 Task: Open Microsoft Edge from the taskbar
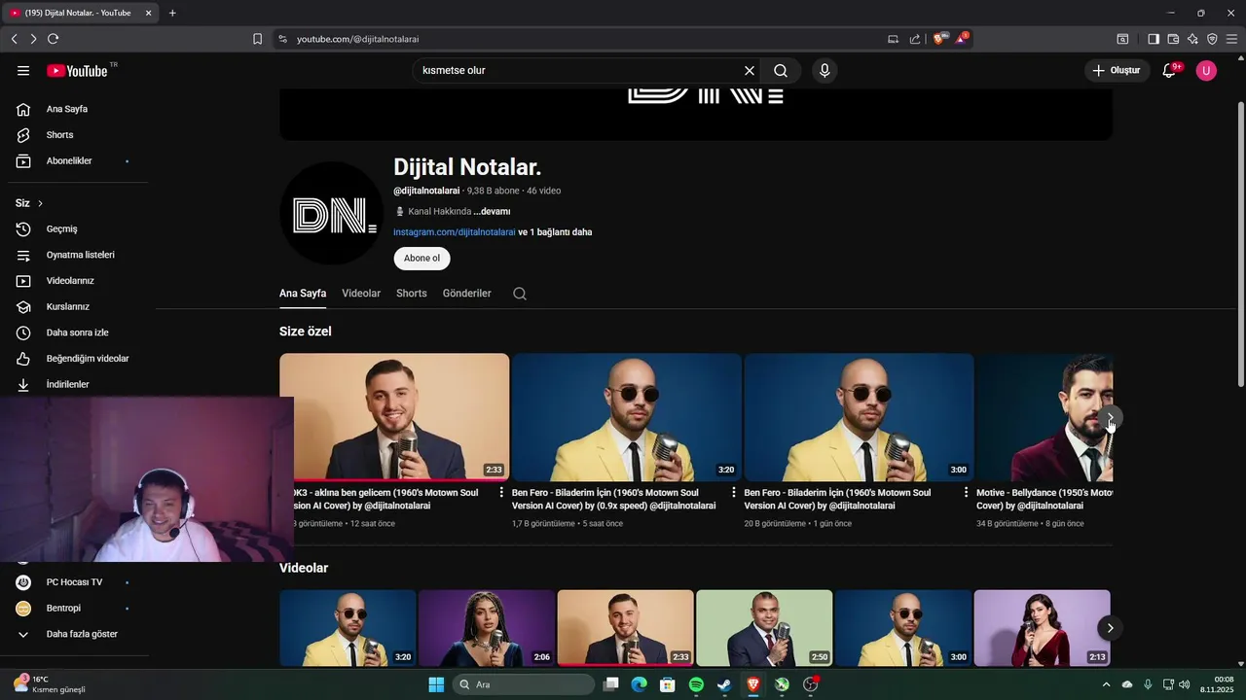pyautogui.click(x=639, y=684)
